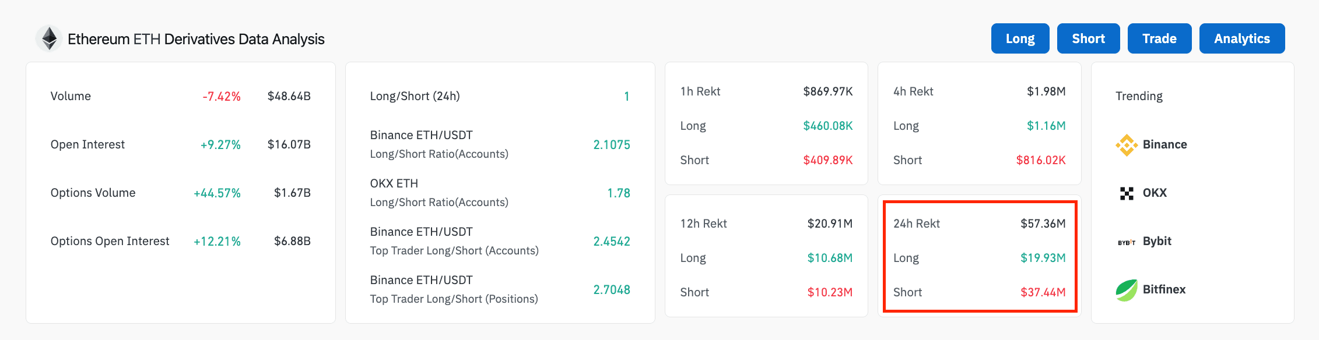Select the Binance ETH/USDT Top Trader Positions row

(500, 289)
